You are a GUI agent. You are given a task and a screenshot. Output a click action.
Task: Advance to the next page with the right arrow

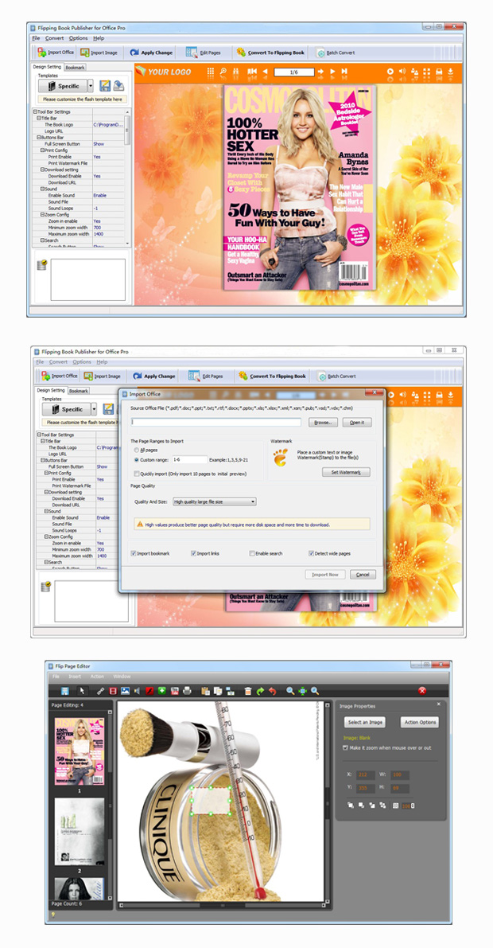[x=332, y=72]
